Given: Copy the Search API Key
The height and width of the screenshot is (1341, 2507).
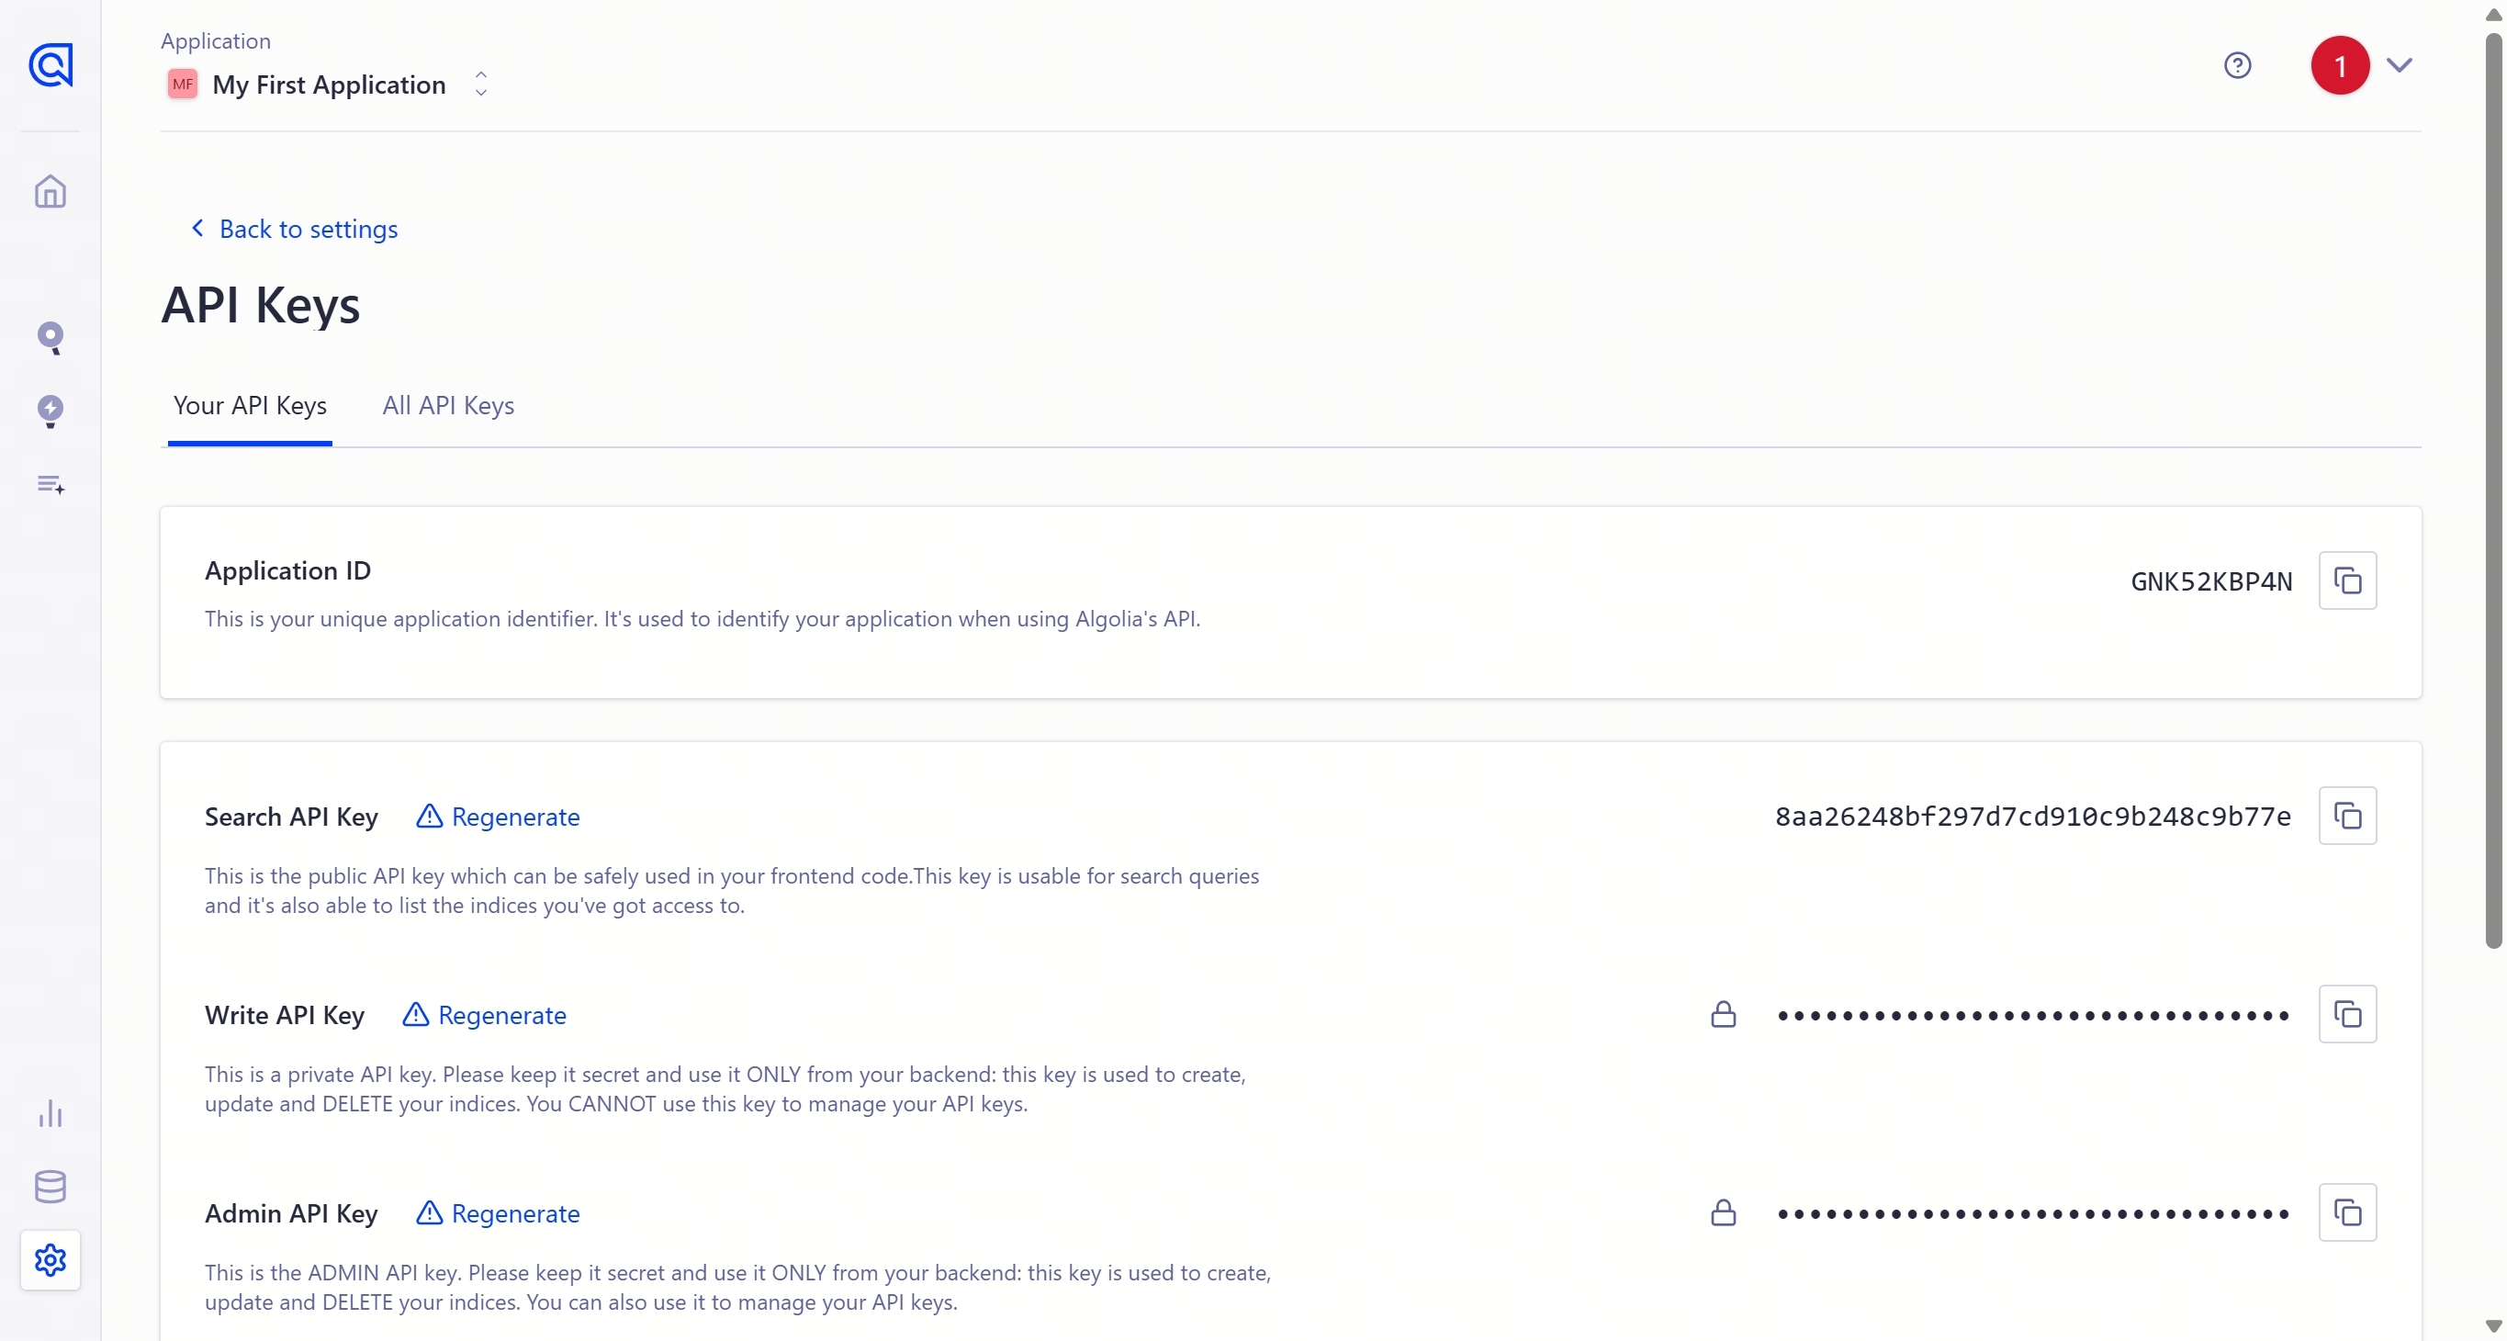Looking at the screenshot, I should tap(2347, 817).
